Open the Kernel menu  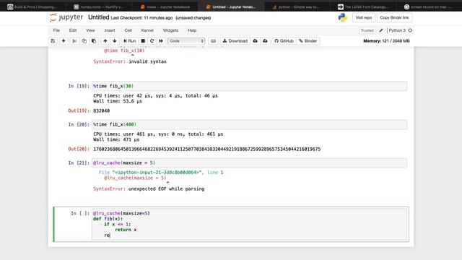pos(147,30)
